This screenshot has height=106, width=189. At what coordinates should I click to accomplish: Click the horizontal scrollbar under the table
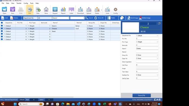(x=38, y=97)
